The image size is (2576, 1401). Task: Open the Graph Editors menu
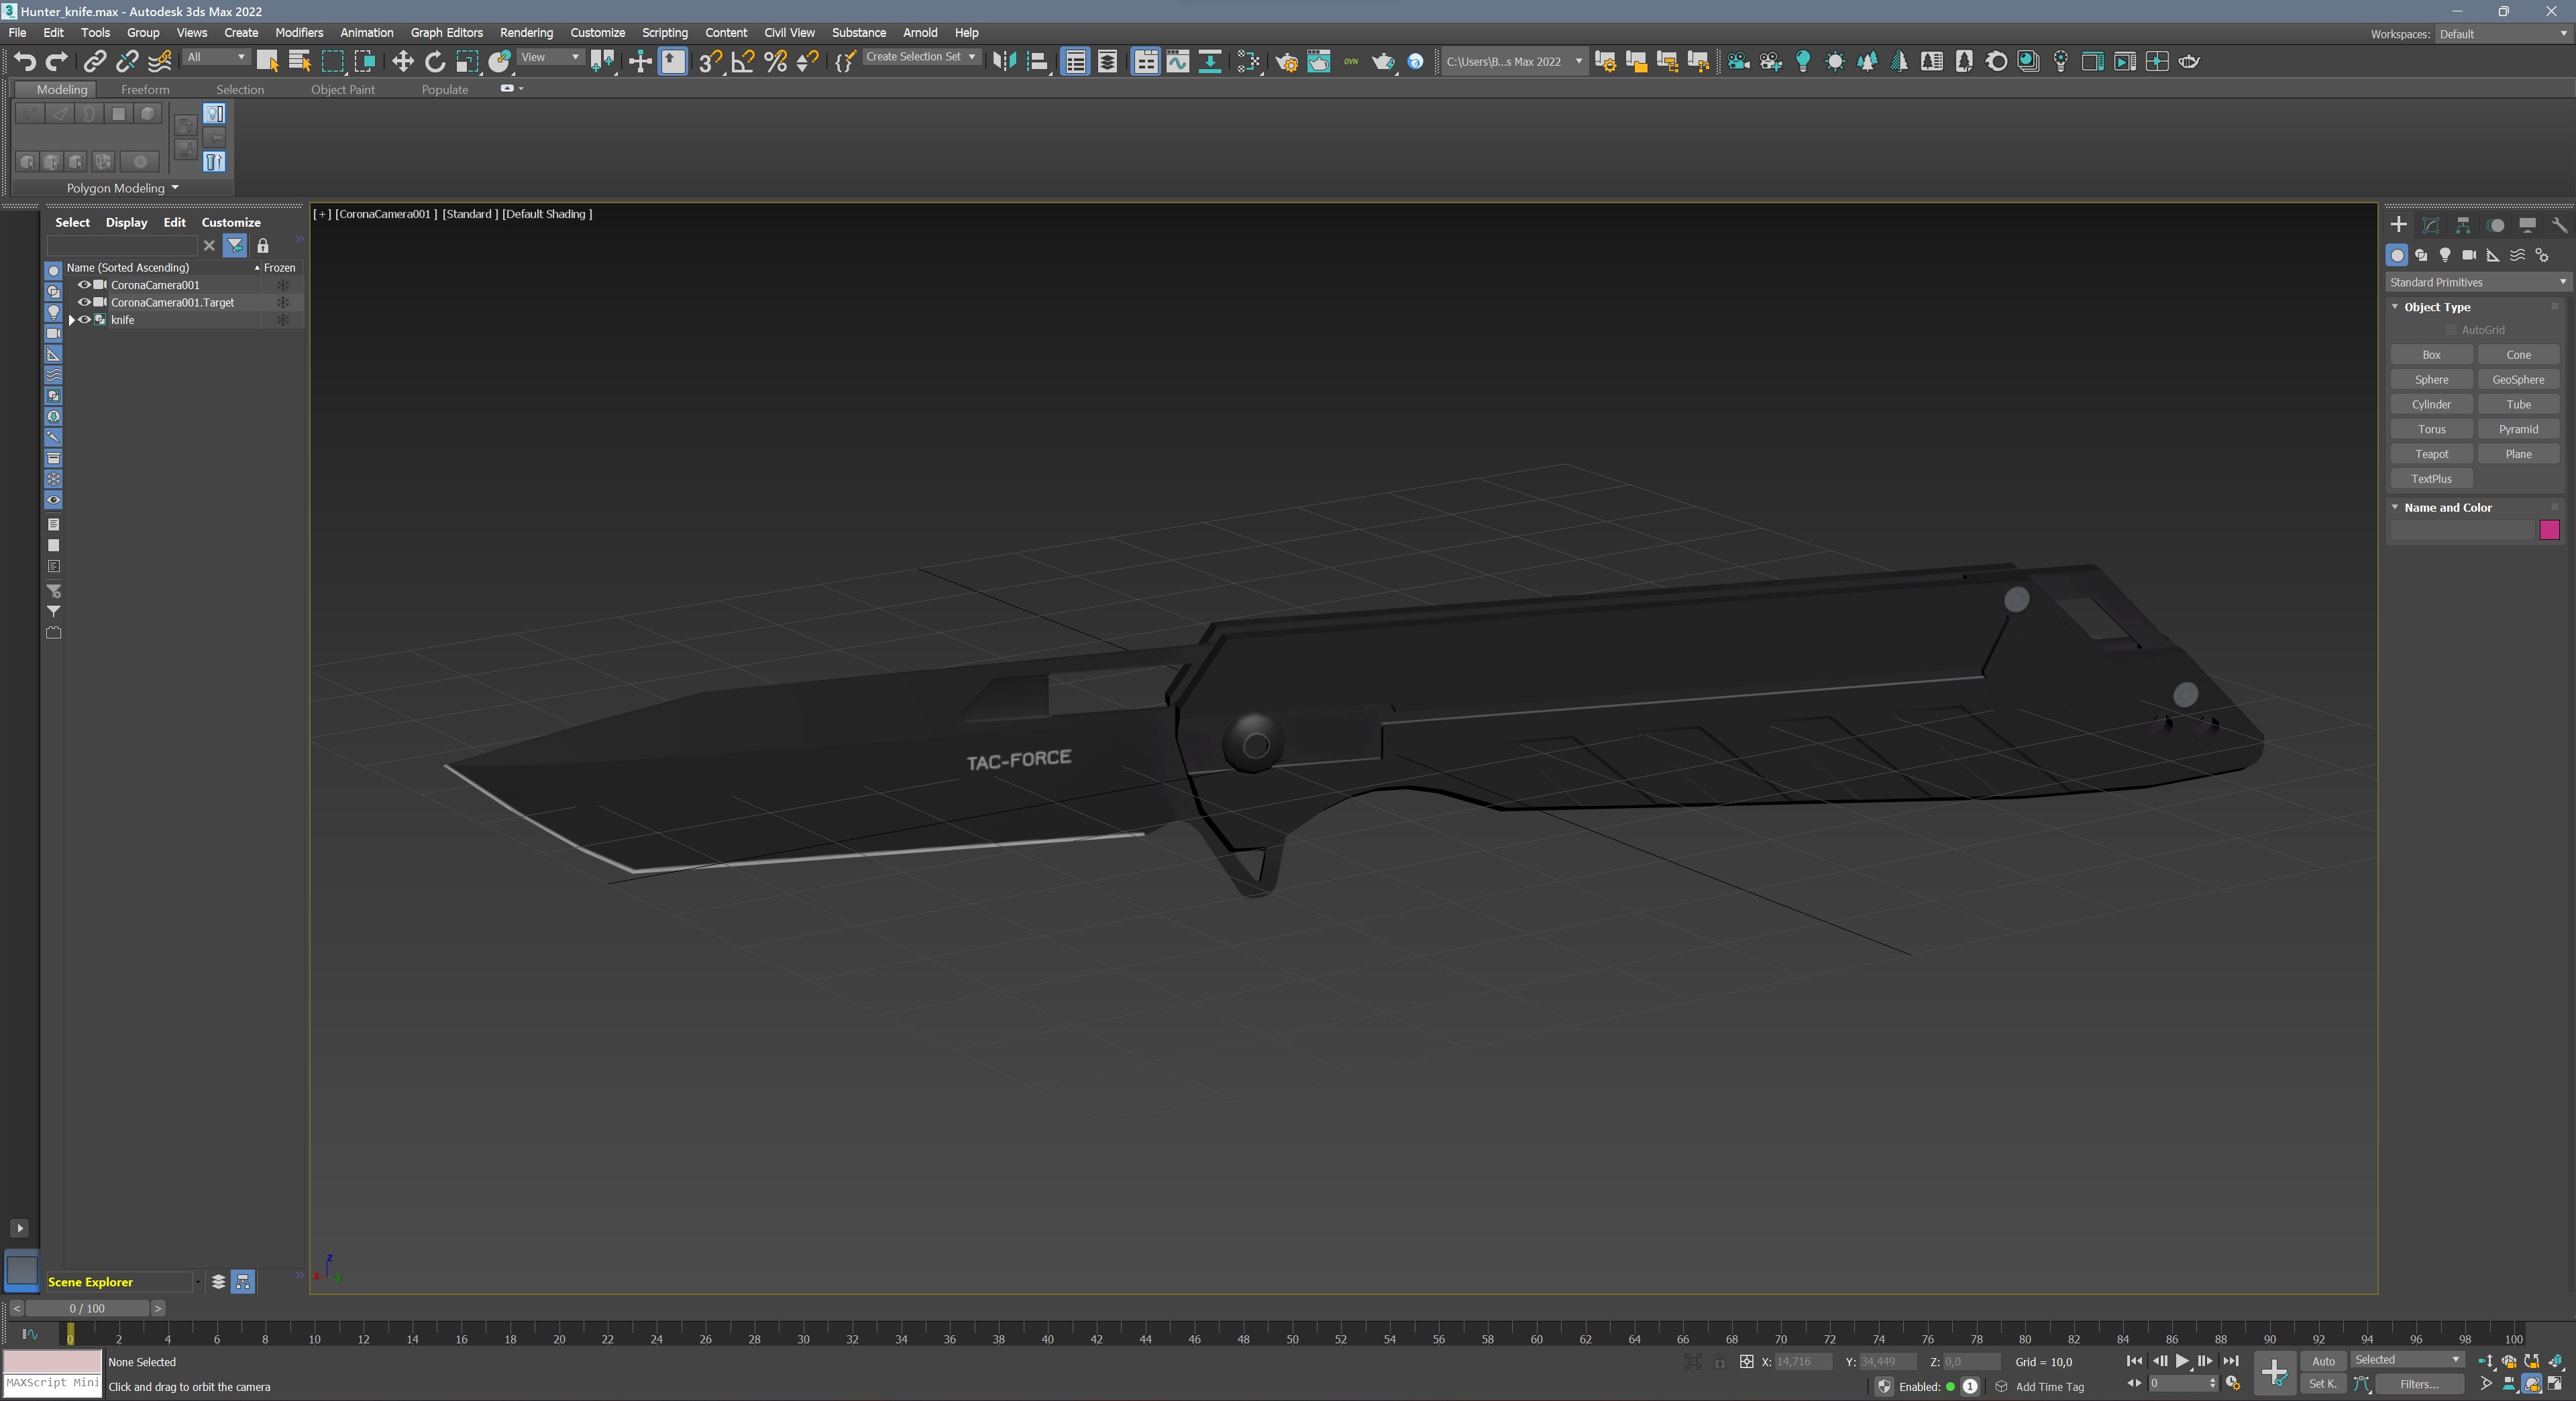[446, 33]
